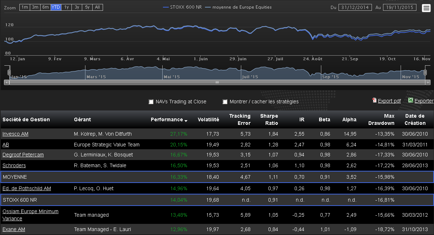This screenshot has width=434, height=235.
Task: Open the Degroof Petercam link
Action: 23,155
